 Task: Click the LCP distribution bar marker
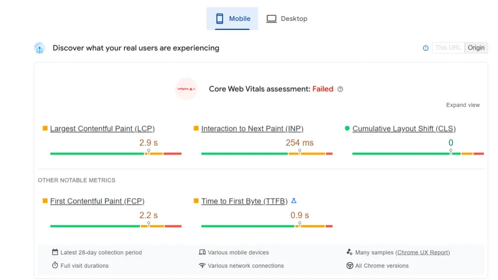click(x=149, y=152)
